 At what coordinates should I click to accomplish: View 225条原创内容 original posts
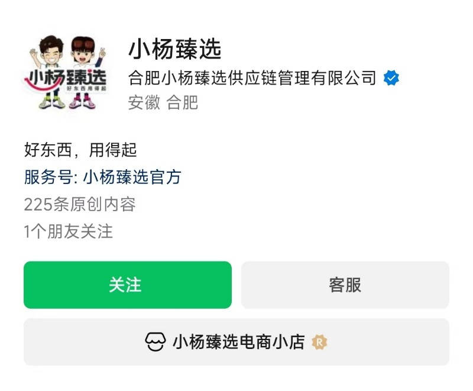click(x=80, y=204)
